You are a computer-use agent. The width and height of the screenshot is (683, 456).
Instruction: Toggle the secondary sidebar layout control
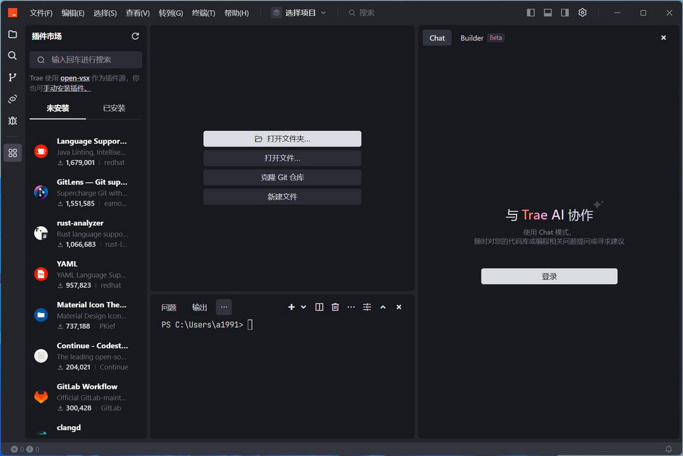564,12
